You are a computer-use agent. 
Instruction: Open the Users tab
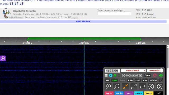tap(139, 93)
